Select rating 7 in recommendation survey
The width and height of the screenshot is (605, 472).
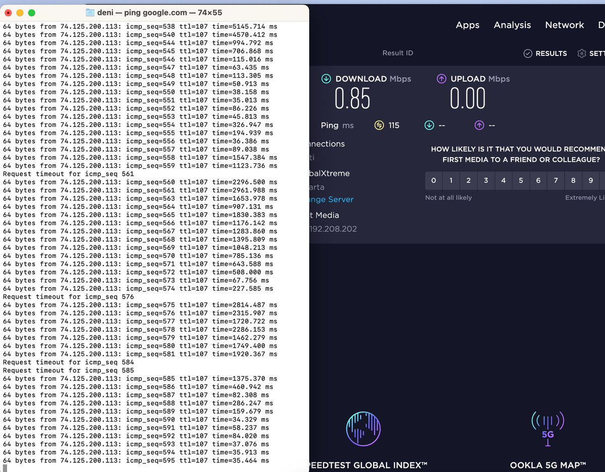(556, 180)
